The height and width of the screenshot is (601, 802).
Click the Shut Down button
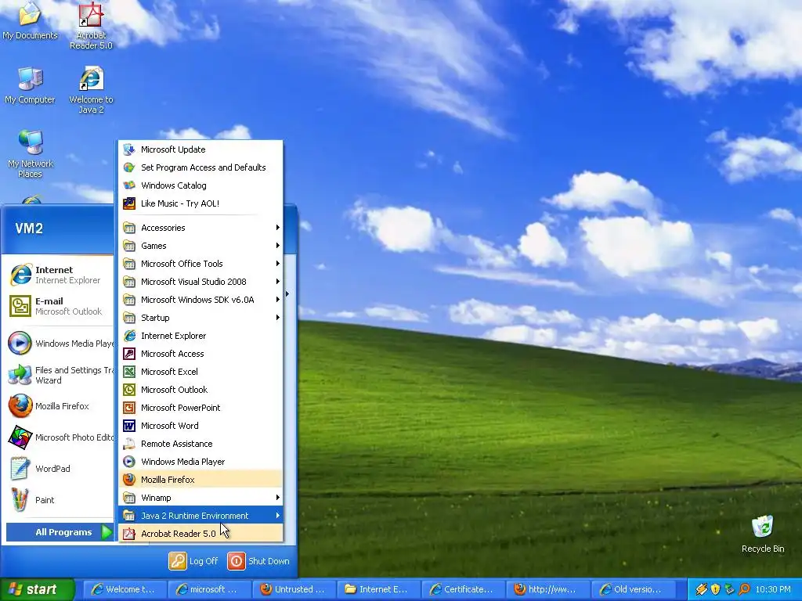tap(258, 560)
